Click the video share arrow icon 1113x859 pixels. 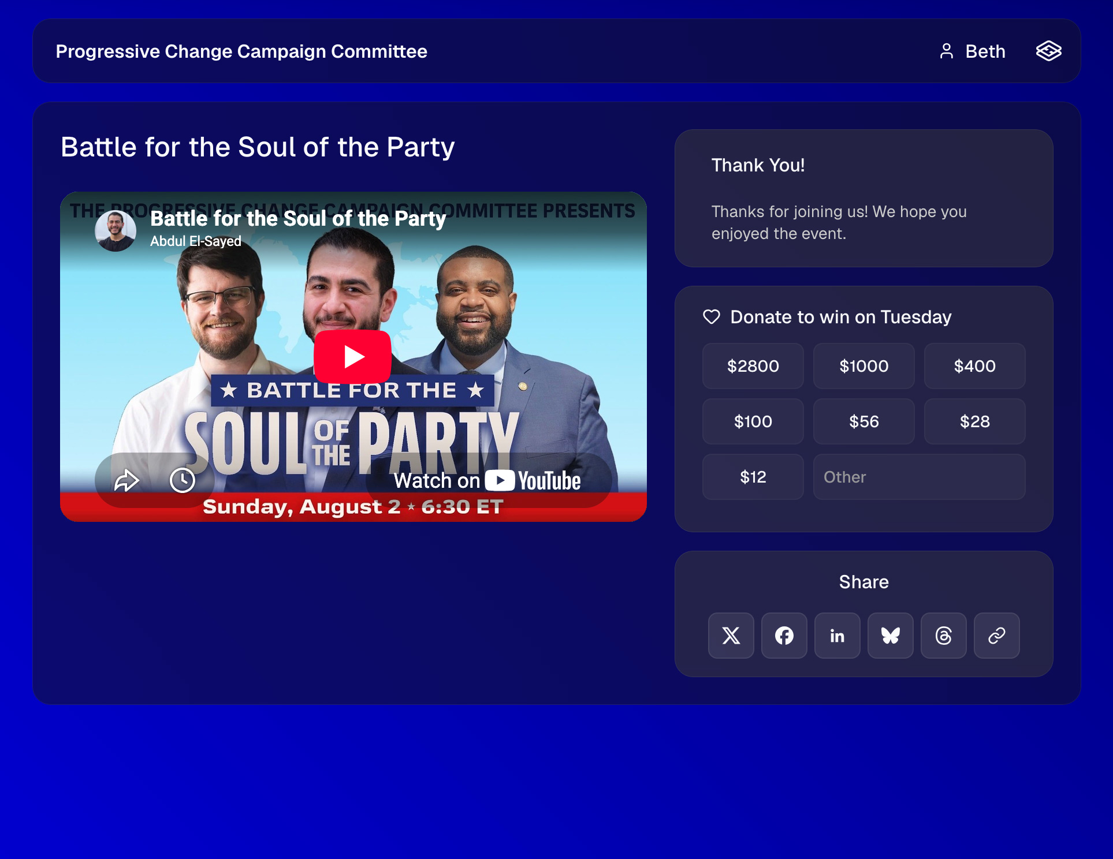[x=126, y=480]
